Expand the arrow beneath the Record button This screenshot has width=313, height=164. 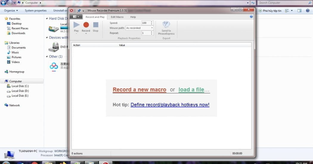pos(86,34)
